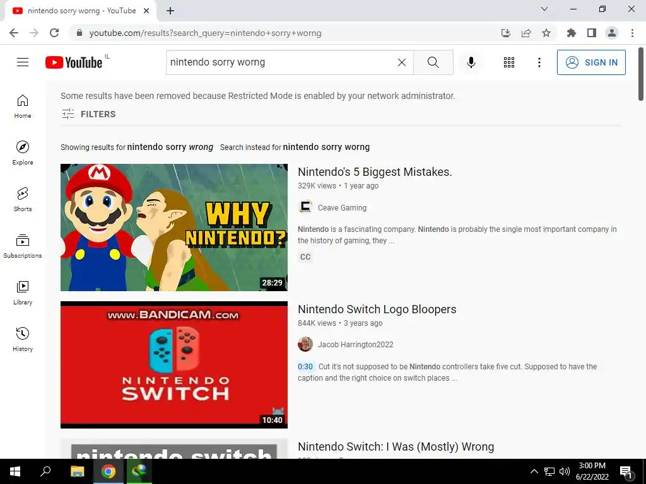Viewport: 646px width, 484px height.
Task: Open a new tab
Action: (170, 11)
